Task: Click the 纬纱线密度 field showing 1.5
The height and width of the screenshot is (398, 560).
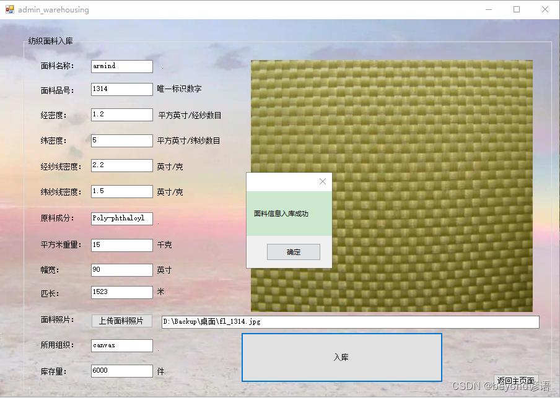Action: (x=121, y=191)
